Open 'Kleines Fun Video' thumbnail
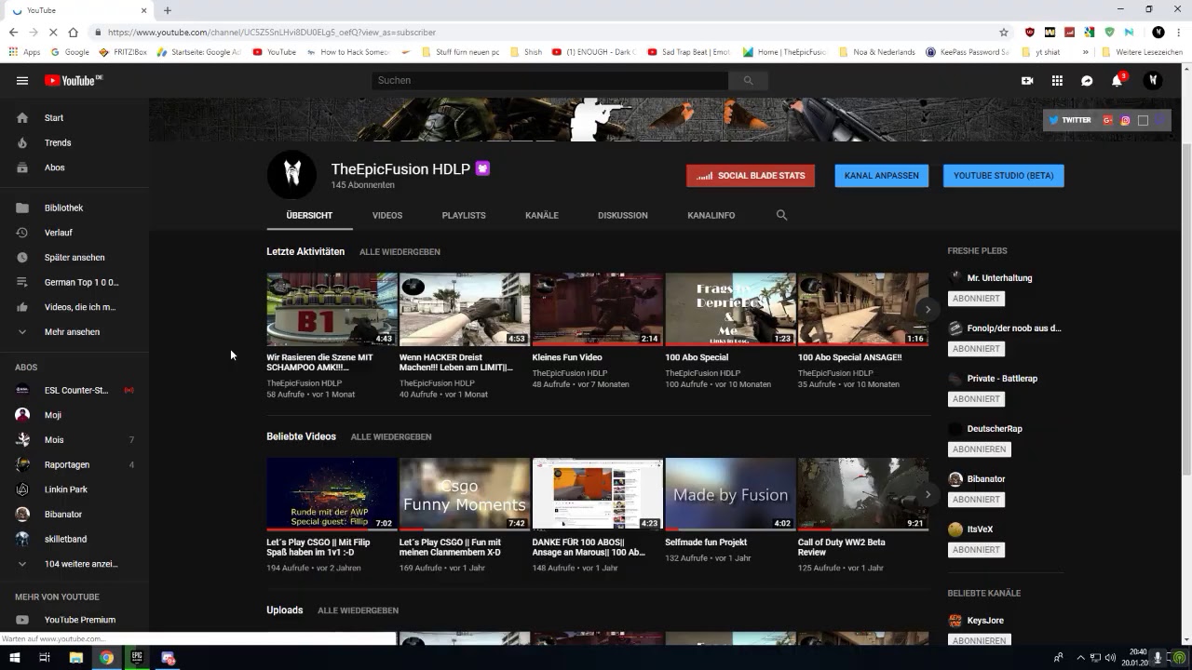The height and width of the screenshot is (670, 1192). coord(597,309)
